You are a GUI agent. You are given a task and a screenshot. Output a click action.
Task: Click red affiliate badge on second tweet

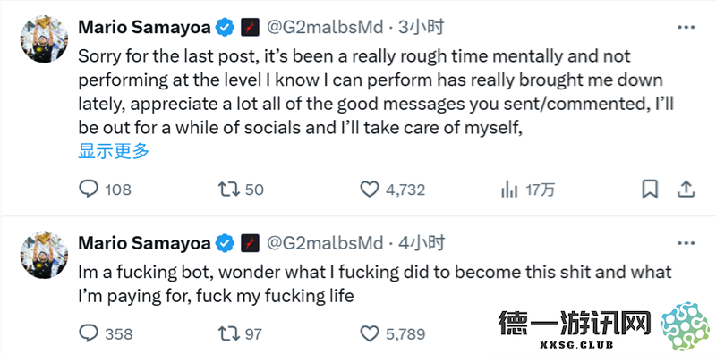250,244
